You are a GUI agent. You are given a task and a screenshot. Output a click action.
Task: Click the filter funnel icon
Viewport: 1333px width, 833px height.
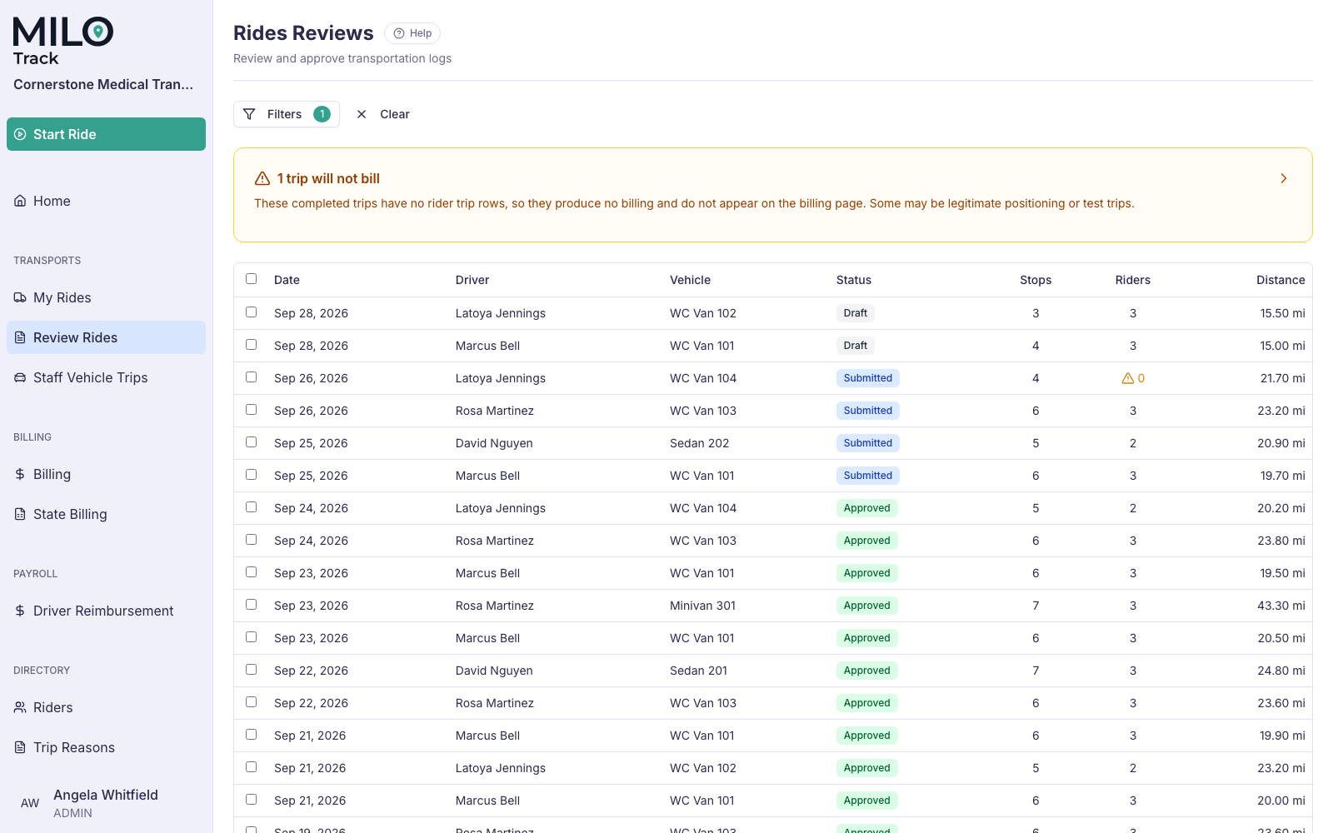(249, 114)
